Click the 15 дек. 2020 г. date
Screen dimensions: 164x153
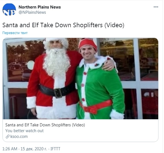tap(34, 149)
